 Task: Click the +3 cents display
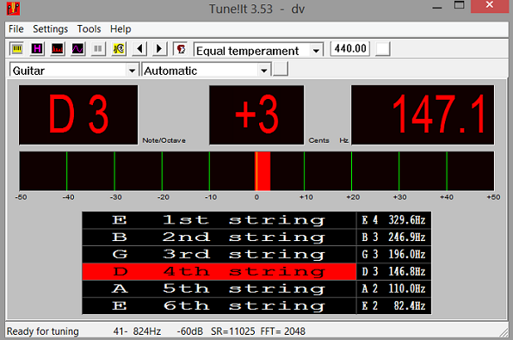point(256,114)
